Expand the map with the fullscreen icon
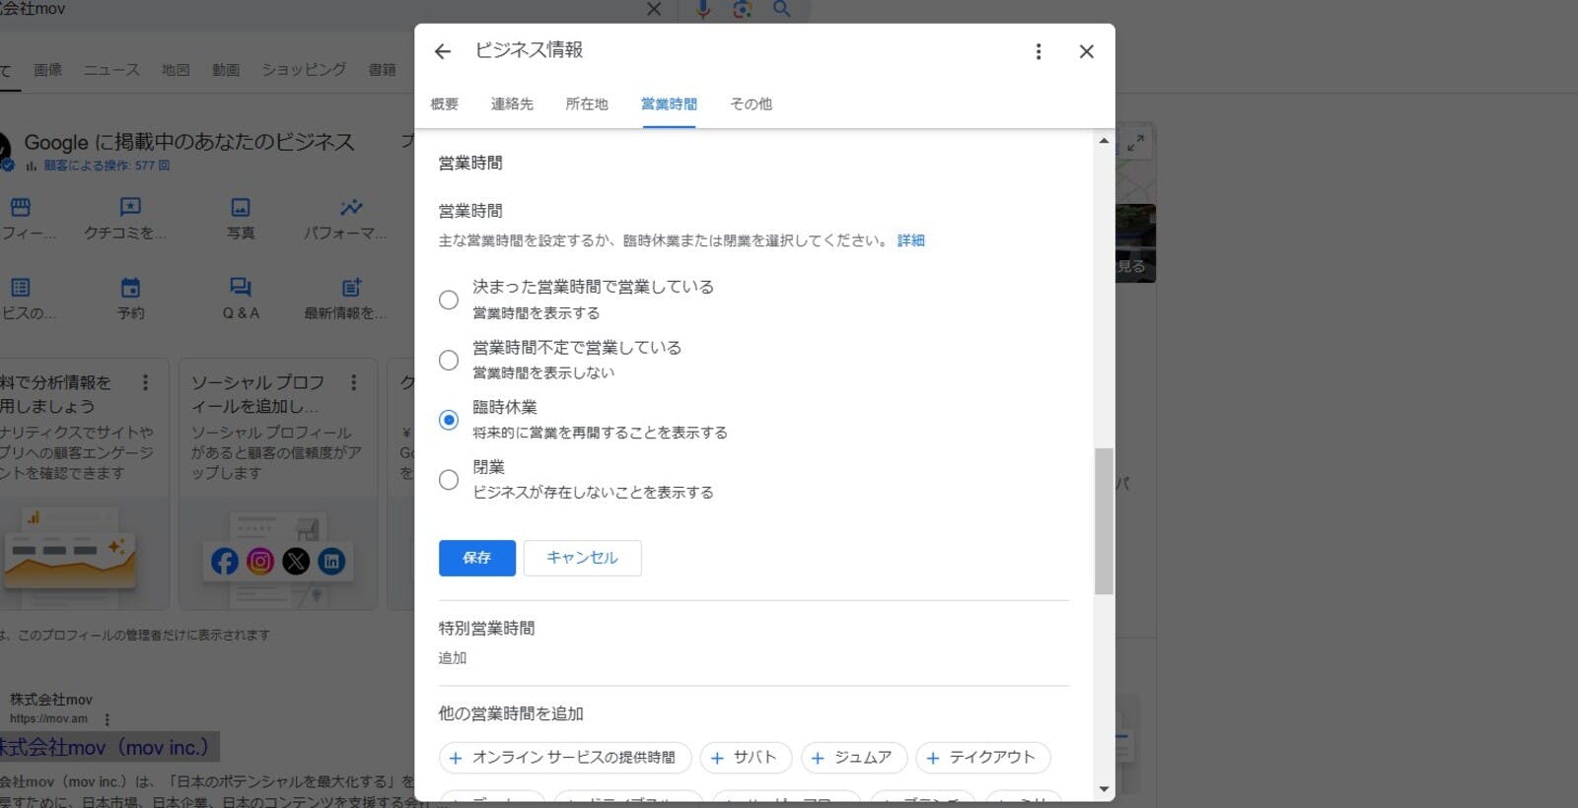Viewport: 1578px width, 808px height. click(x=1135, y=143)
